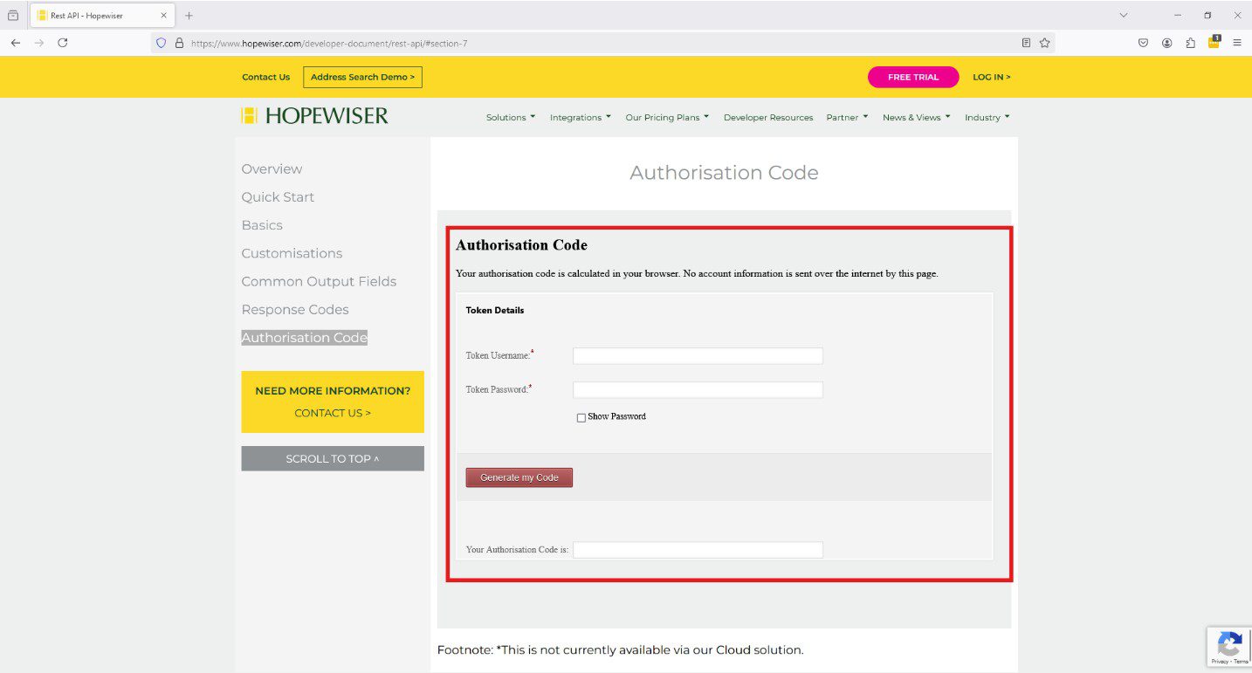Open the Extensions puzzle icon

click(x=1190, y=43)
